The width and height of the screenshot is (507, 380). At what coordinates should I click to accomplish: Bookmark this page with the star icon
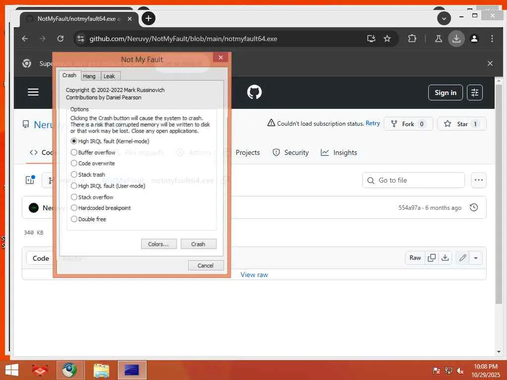(x=387, y=39)
